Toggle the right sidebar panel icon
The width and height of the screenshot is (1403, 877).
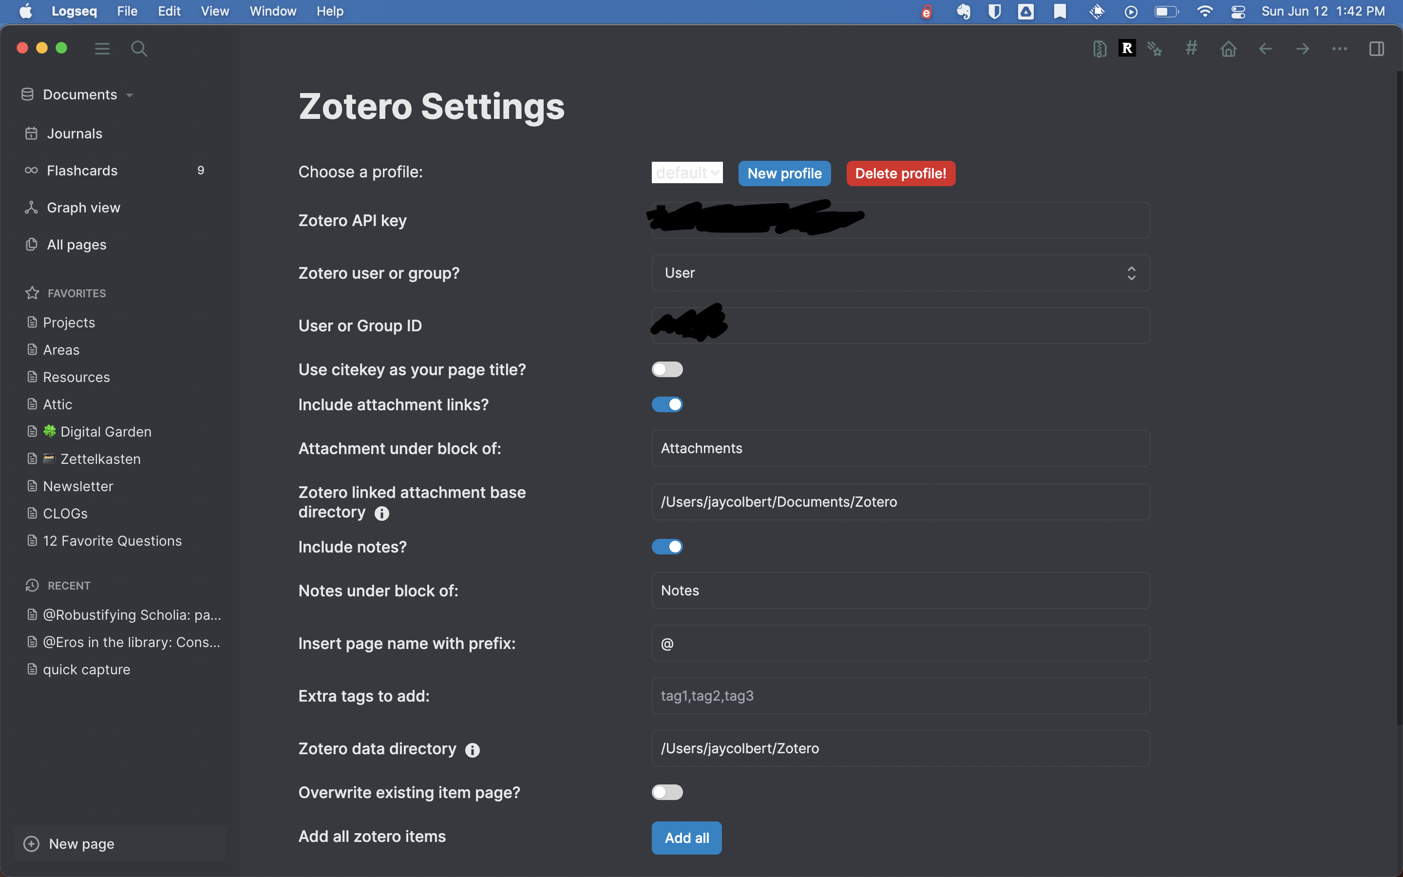click(1377, 49)
